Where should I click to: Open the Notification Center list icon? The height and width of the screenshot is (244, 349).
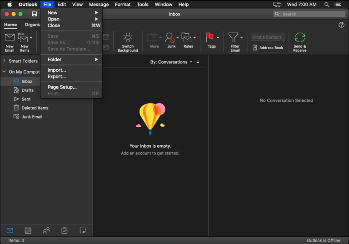pos(338,5)
